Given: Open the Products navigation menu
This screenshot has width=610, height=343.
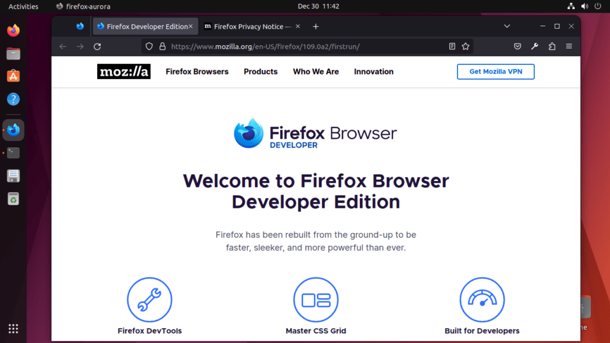Looking at the screenshot, I should tap(260, 71).
